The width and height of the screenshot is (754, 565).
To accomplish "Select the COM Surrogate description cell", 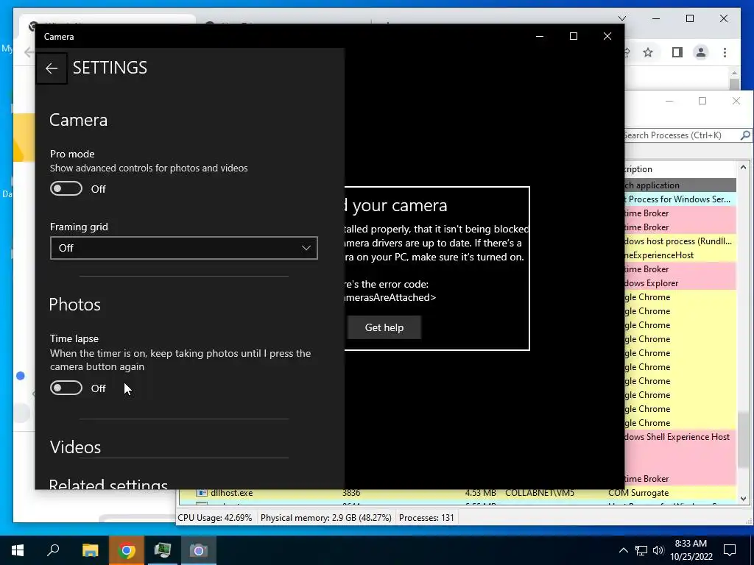I will (638, 493).
